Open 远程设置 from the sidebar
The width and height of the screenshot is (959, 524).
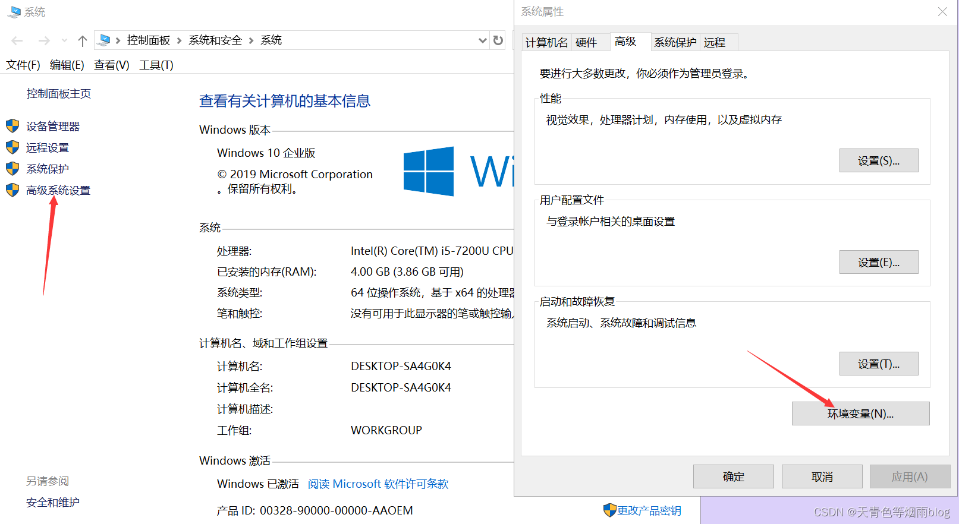pyautogui.click(x=48, y=147)
